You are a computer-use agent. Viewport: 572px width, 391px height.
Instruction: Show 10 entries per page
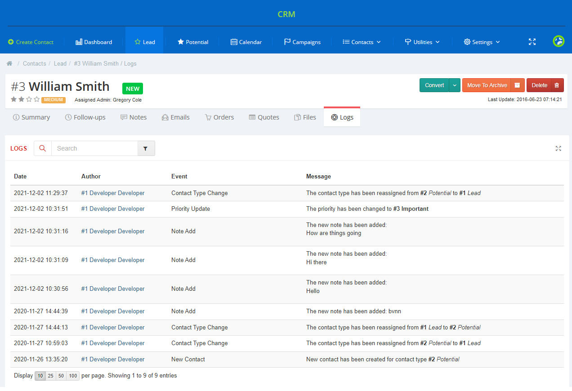[x=40, y=376]
